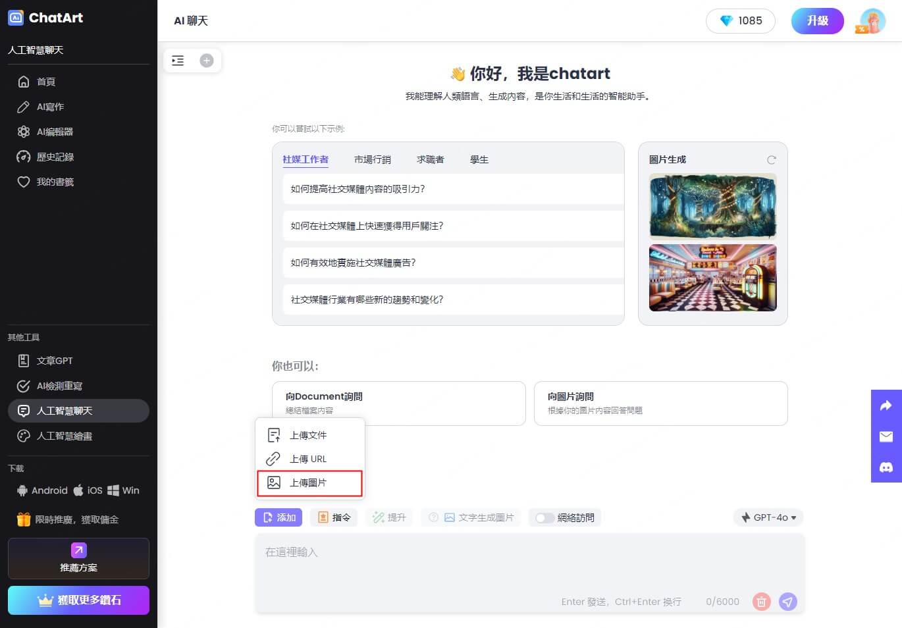Download the iOS app
Image resolution: width=902 pixels, height=628 pixels.
tap(88, 490)
